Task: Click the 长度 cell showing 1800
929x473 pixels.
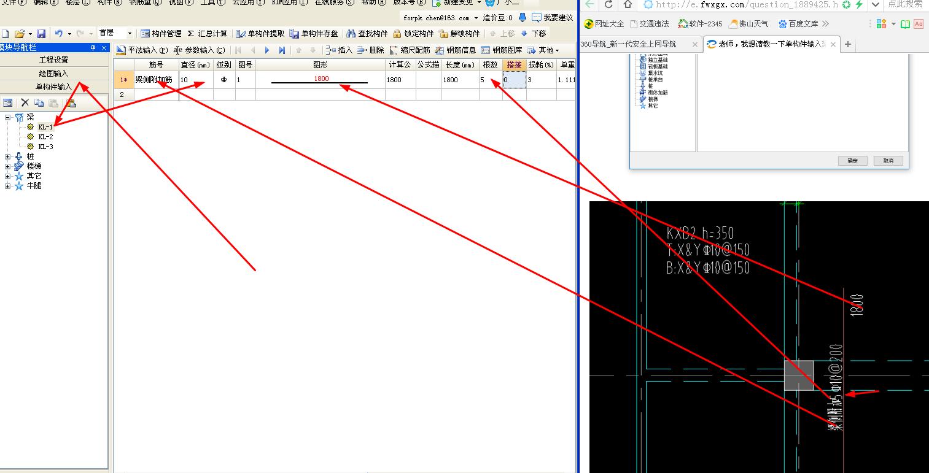Action: coord(460,80)
